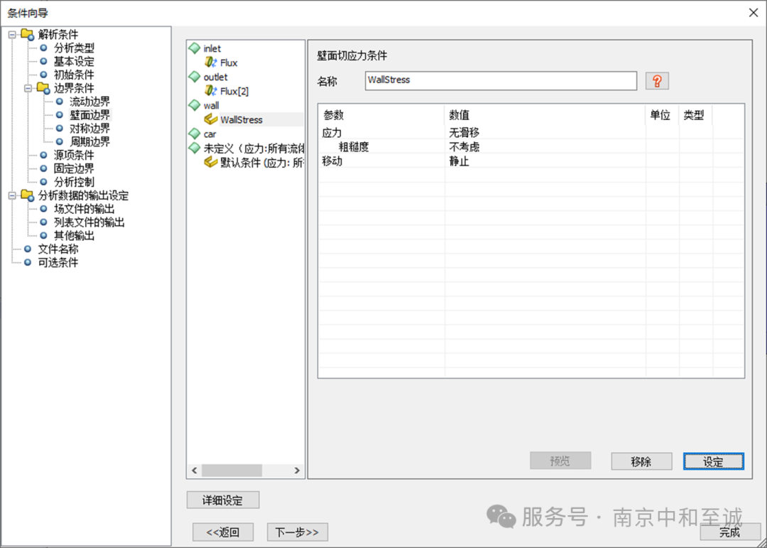Proceed with the 下一步>> button
Screen dimensions: 767x548
pyautogui.click(x=298, y=532)
